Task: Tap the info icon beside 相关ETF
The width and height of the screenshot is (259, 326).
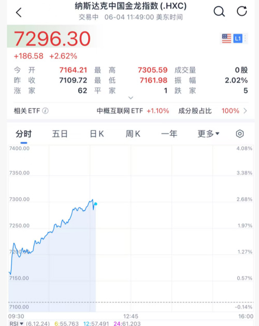Action: click(x=45, y=111)
